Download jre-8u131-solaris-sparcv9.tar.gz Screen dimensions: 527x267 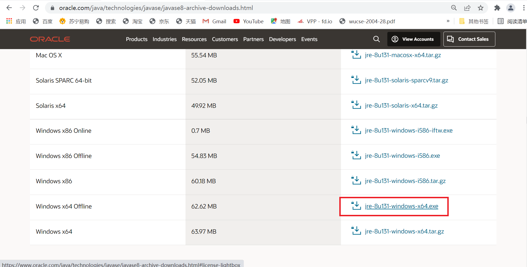click(x=406, y=80)
